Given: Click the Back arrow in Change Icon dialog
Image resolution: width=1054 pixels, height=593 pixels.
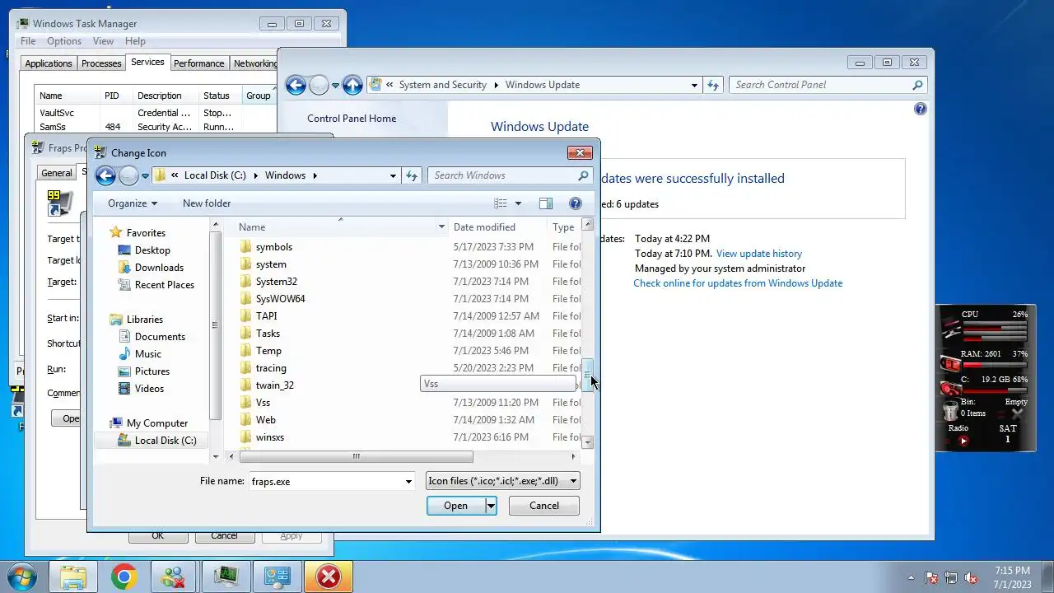Looking at the screenshot, I should click(x=105, y=175).
